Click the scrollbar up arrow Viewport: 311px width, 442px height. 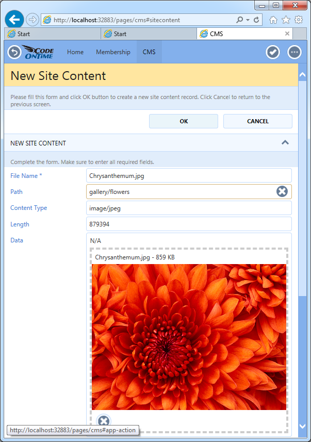(302, 75)
